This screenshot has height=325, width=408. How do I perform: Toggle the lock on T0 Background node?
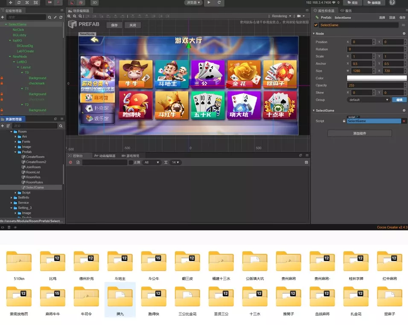click(x=2, y=78)
